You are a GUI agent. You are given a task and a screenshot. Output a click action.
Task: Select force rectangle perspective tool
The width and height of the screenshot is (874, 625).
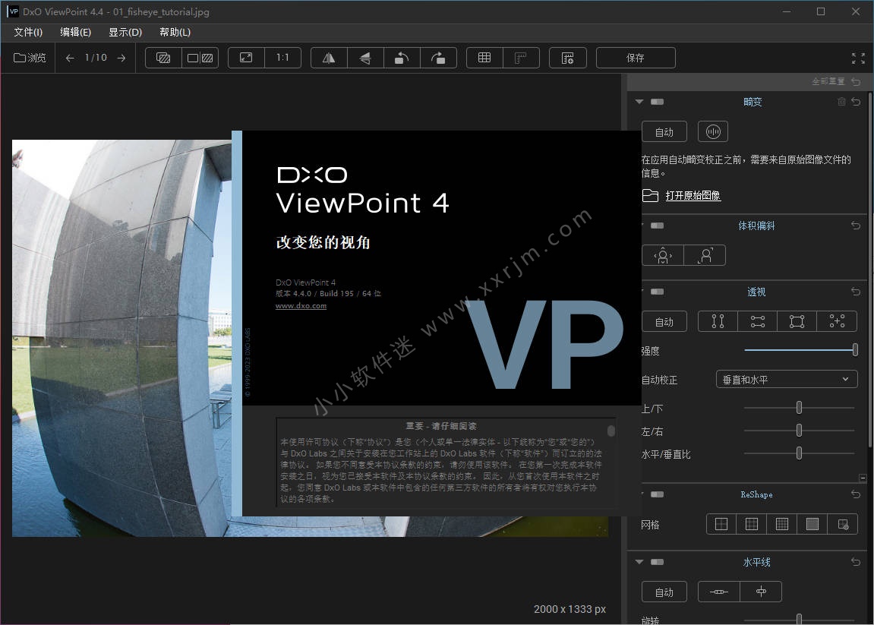click(797, 321)
